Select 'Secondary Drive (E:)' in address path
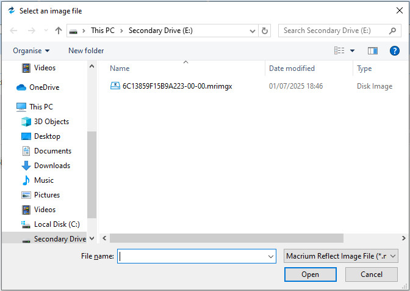410x291 pixels. tap(160, 31)
